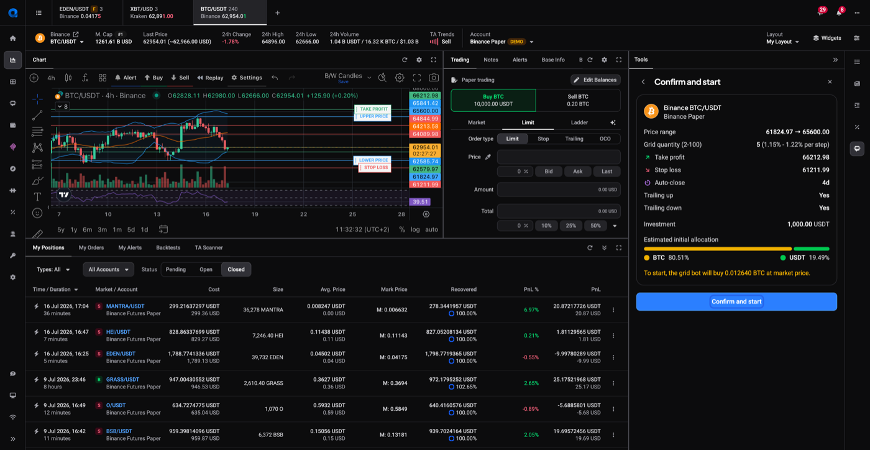Focus the Price input field
This screenshot has height=450, width=870.
click(x=559, y=157)
